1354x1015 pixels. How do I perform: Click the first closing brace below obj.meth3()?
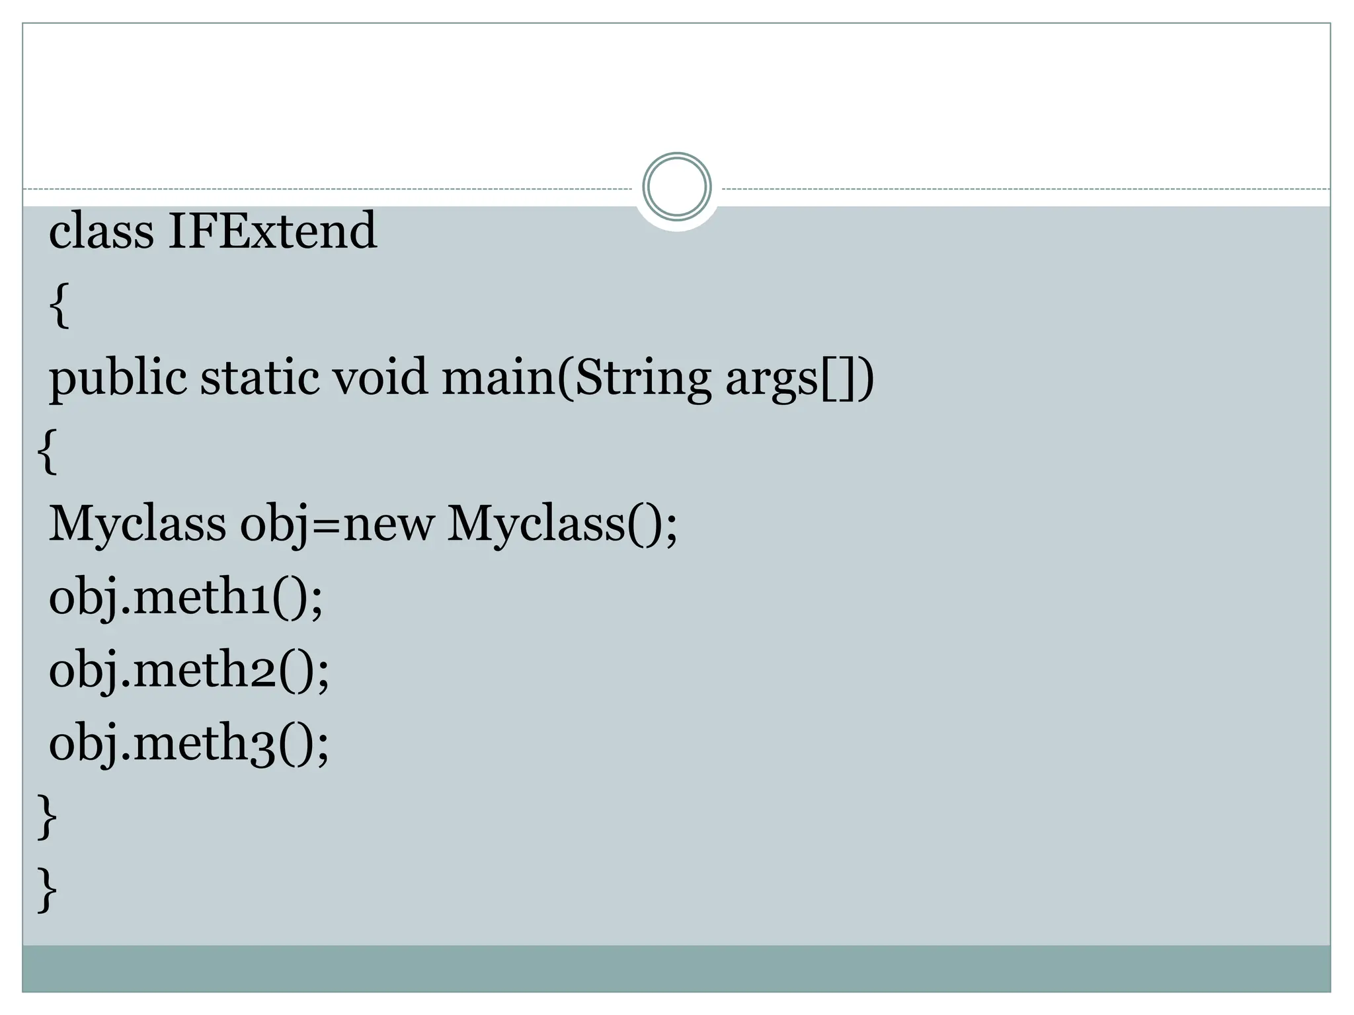coord(47,817)
